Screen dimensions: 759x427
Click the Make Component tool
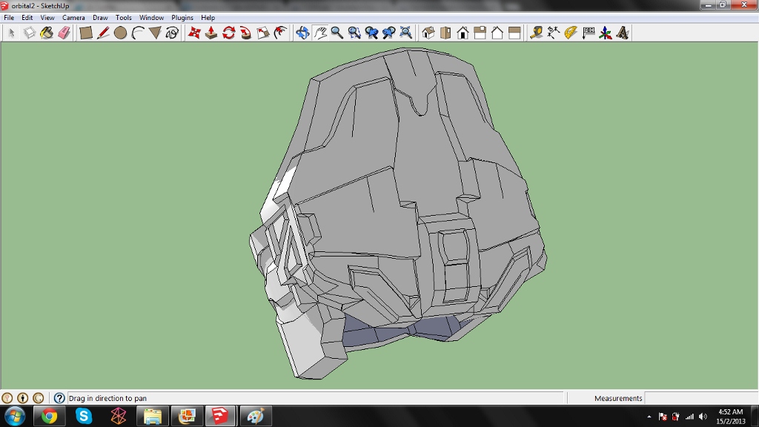tap(29, 33)
